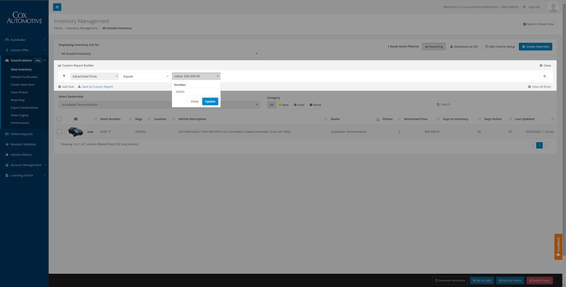
Task: Click the camera column header icon
Action: (x=76, y=119)
